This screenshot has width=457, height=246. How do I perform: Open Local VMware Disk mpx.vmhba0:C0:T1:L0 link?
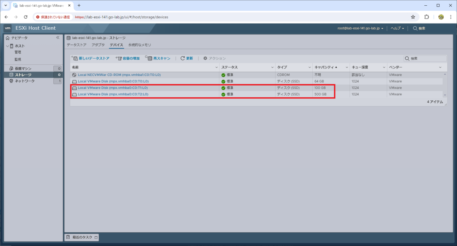[113, 88]
